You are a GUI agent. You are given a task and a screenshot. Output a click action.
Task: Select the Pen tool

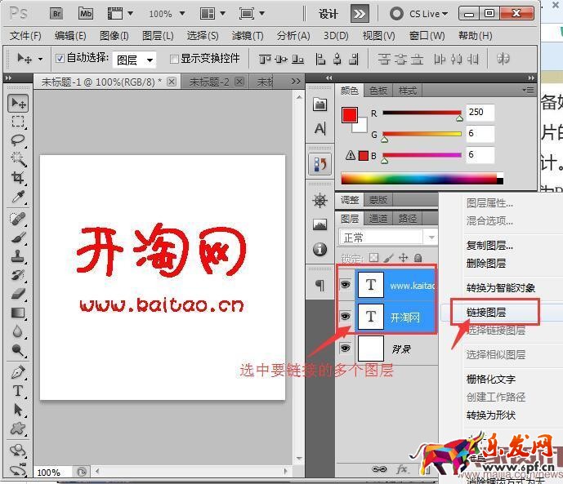18,372
